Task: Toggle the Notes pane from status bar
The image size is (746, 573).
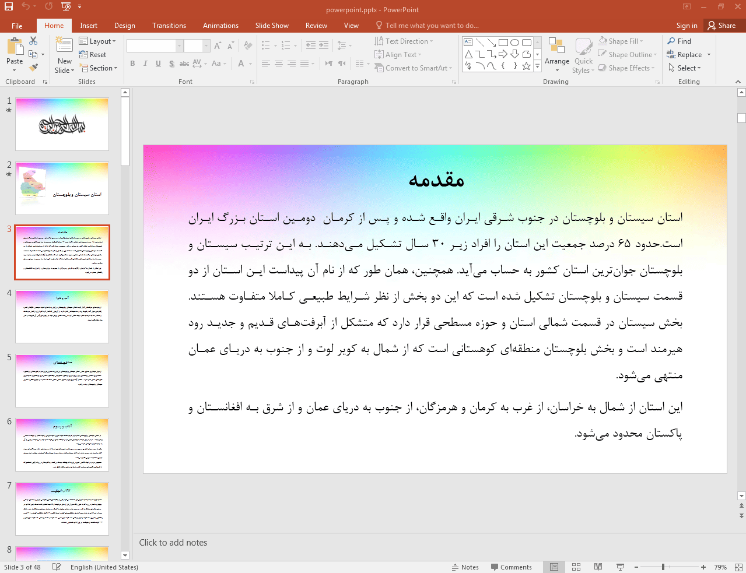Action: point(465,567)
